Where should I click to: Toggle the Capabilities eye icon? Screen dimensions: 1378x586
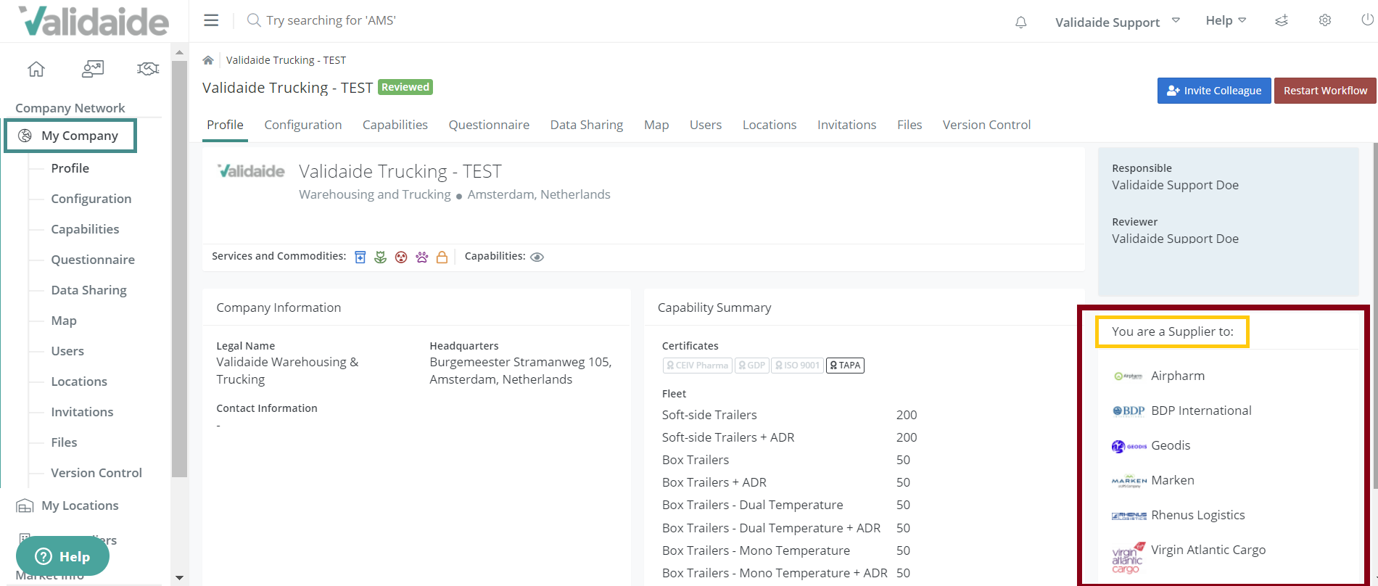click(537, 257)
